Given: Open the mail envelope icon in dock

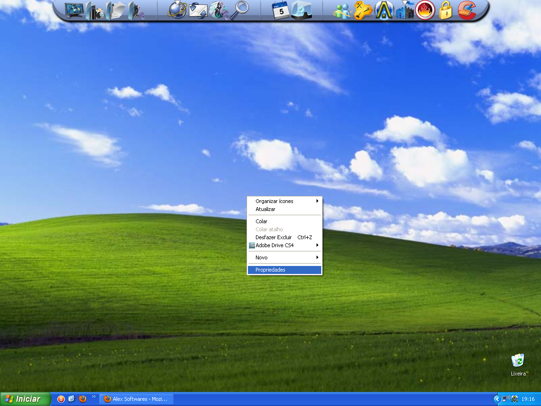Looking at the screenshot, I should (198, 10).
